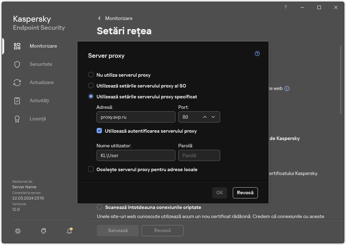The width and height of the screenshot is (346, 245).
Task: Open settings with the gear icon
Action: (17, 231)
